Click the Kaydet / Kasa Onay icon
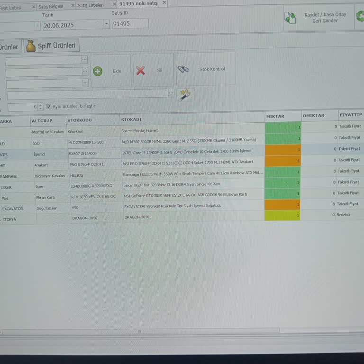This screenshot has height=364, width=364. [290, 18]
